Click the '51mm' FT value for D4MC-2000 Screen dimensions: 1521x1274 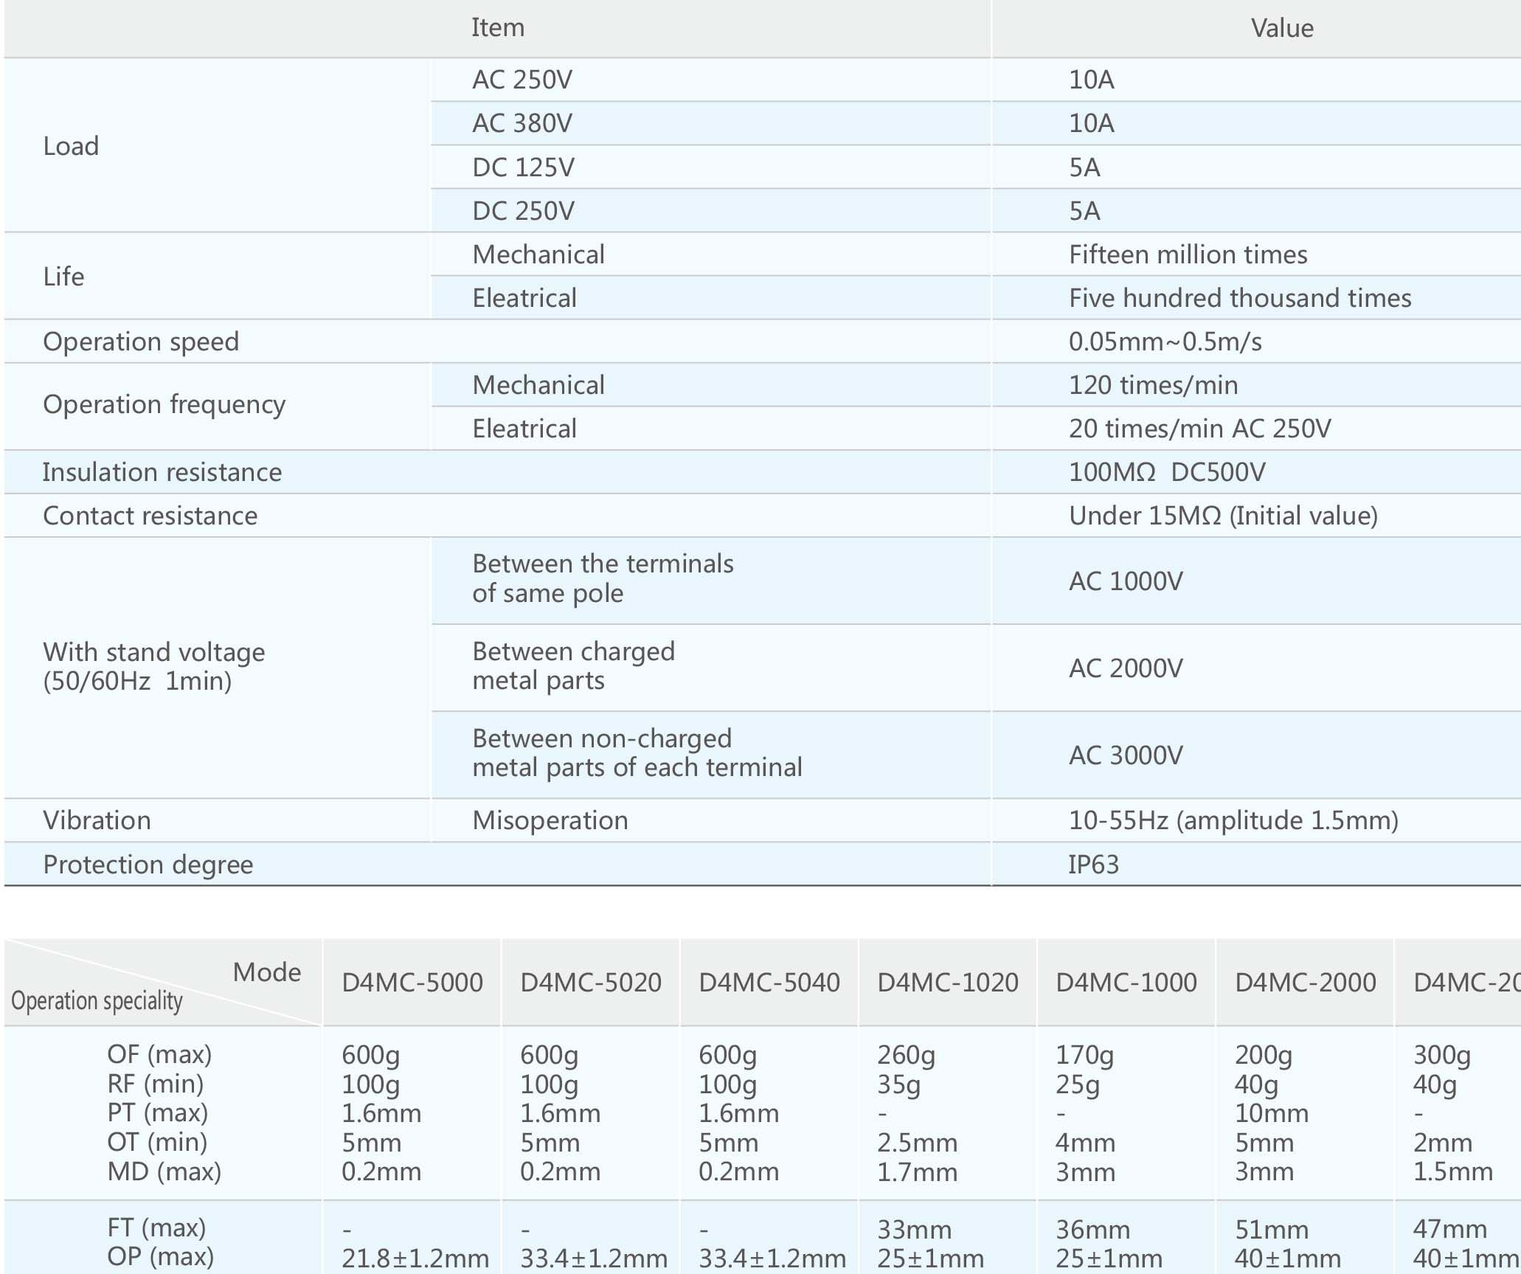pyautogui.click(x=1272, y=1230)
